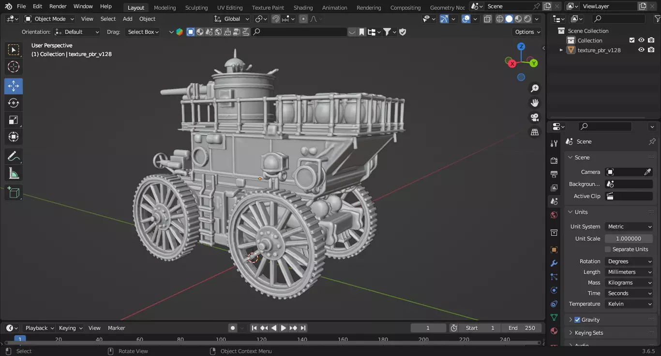Open the viewport Add menu
The height and width of the screenshot is (356, 661).
(x=127, y=19)
